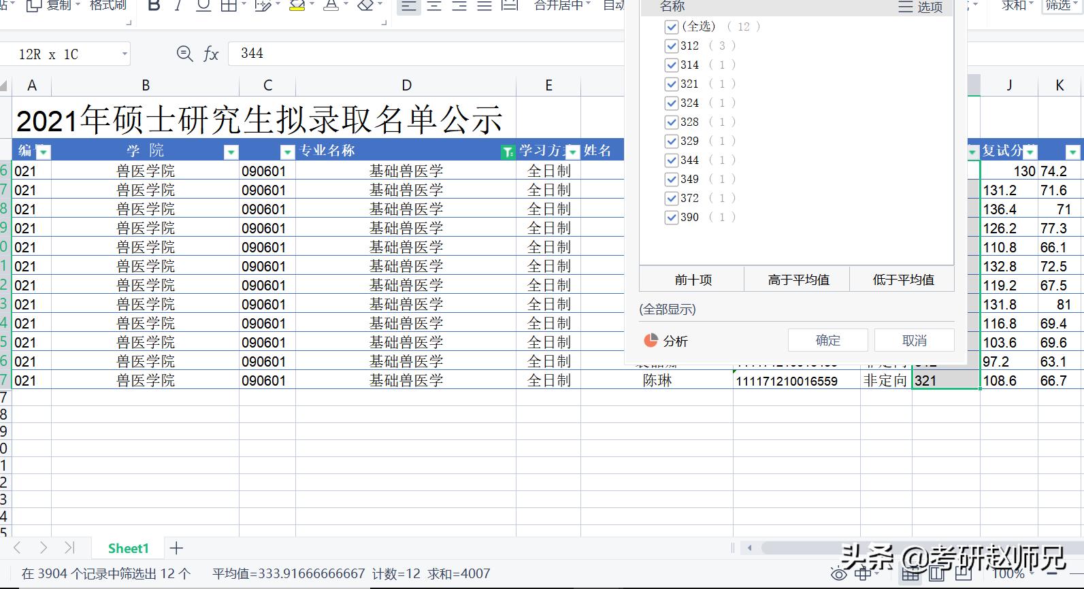Open filter dropdown for 学习方式 column

(573, 152)
